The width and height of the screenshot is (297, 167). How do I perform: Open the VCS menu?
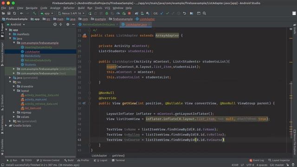pos(107,8)
